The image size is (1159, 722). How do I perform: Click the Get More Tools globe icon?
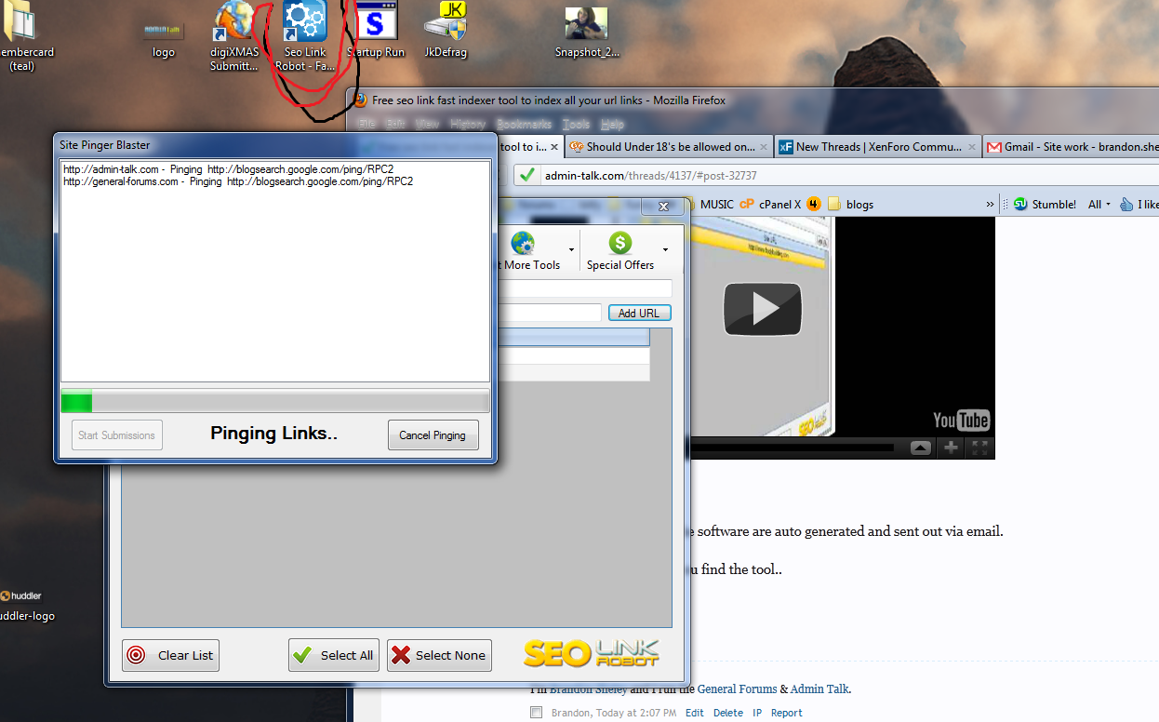522,244
